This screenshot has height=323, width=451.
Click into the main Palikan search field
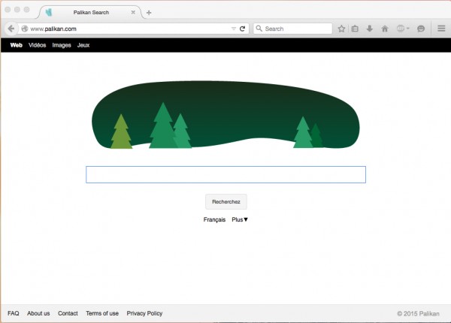(225, 175)
